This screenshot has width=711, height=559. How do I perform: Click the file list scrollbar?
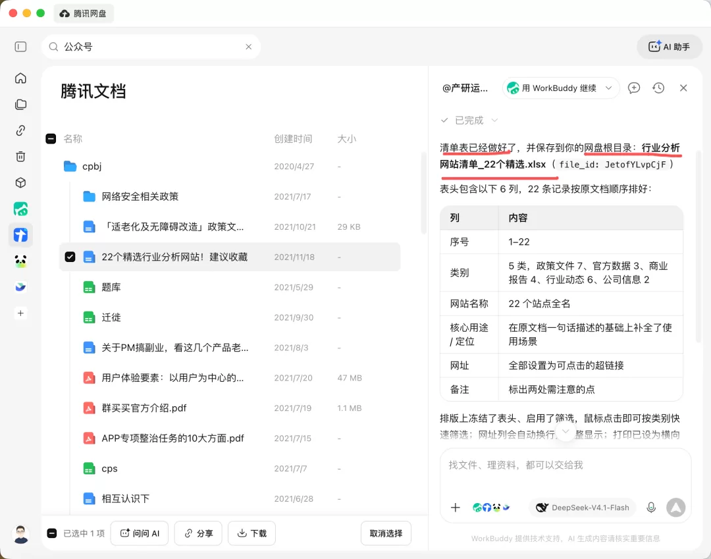(x=424, y=193)
